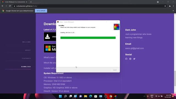Image resolution: width=176 pixels, height=99 pixels.
Task: Go to About section in sidebar
Action: (28, 50)
